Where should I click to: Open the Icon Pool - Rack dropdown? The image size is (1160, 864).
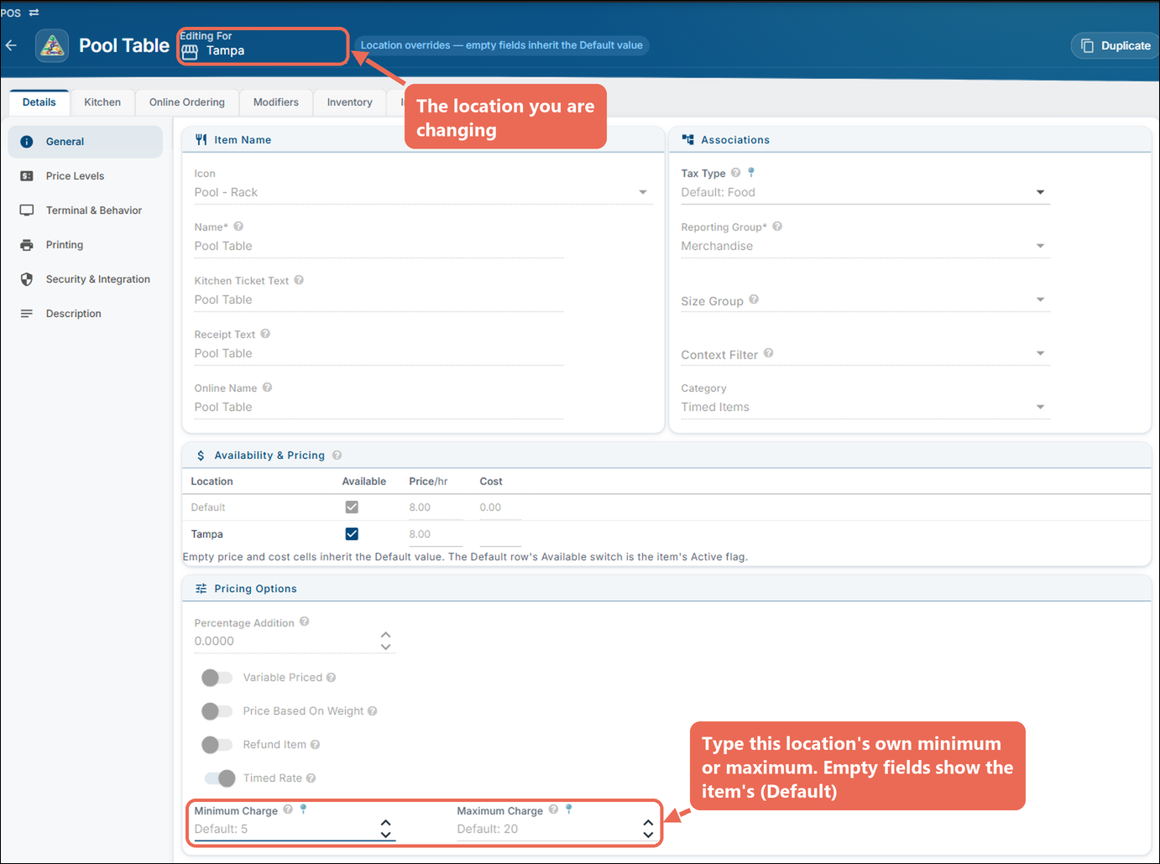[423, 192]
